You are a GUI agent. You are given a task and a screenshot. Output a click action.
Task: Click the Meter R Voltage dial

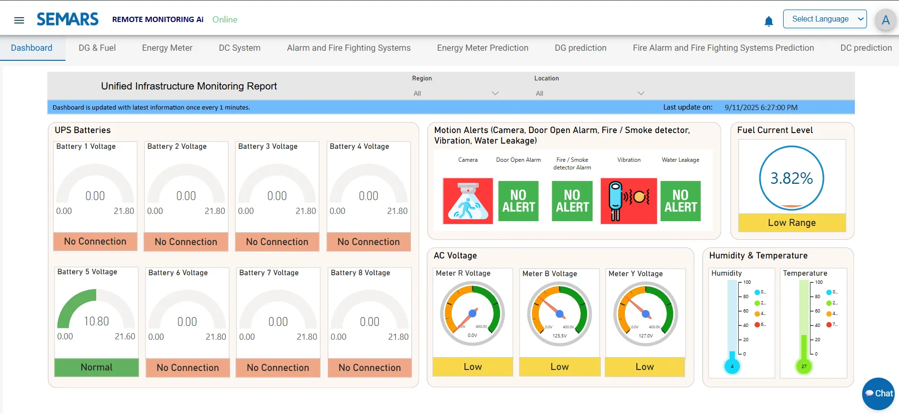point(472,313)
